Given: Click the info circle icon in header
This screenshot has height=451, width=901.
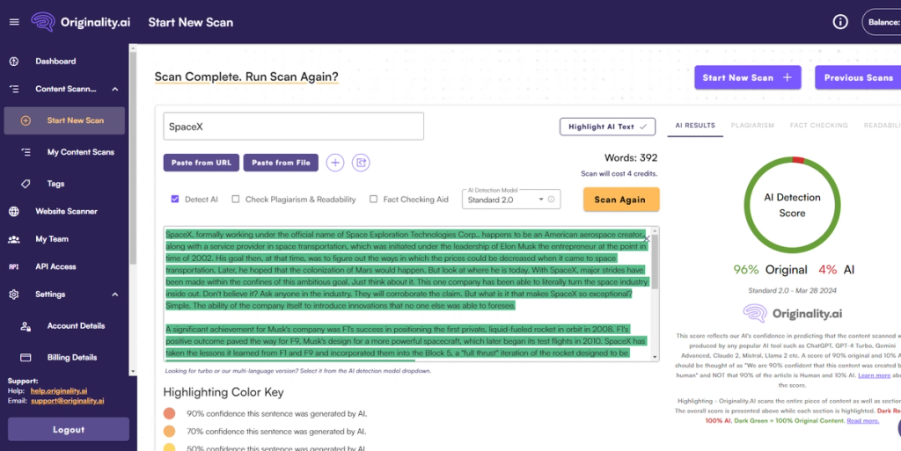Looking at the screenshot, I should point(840,22).
